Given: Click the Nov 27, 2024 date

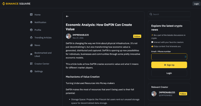Looking at the screenshot, I should coord(78,38).
